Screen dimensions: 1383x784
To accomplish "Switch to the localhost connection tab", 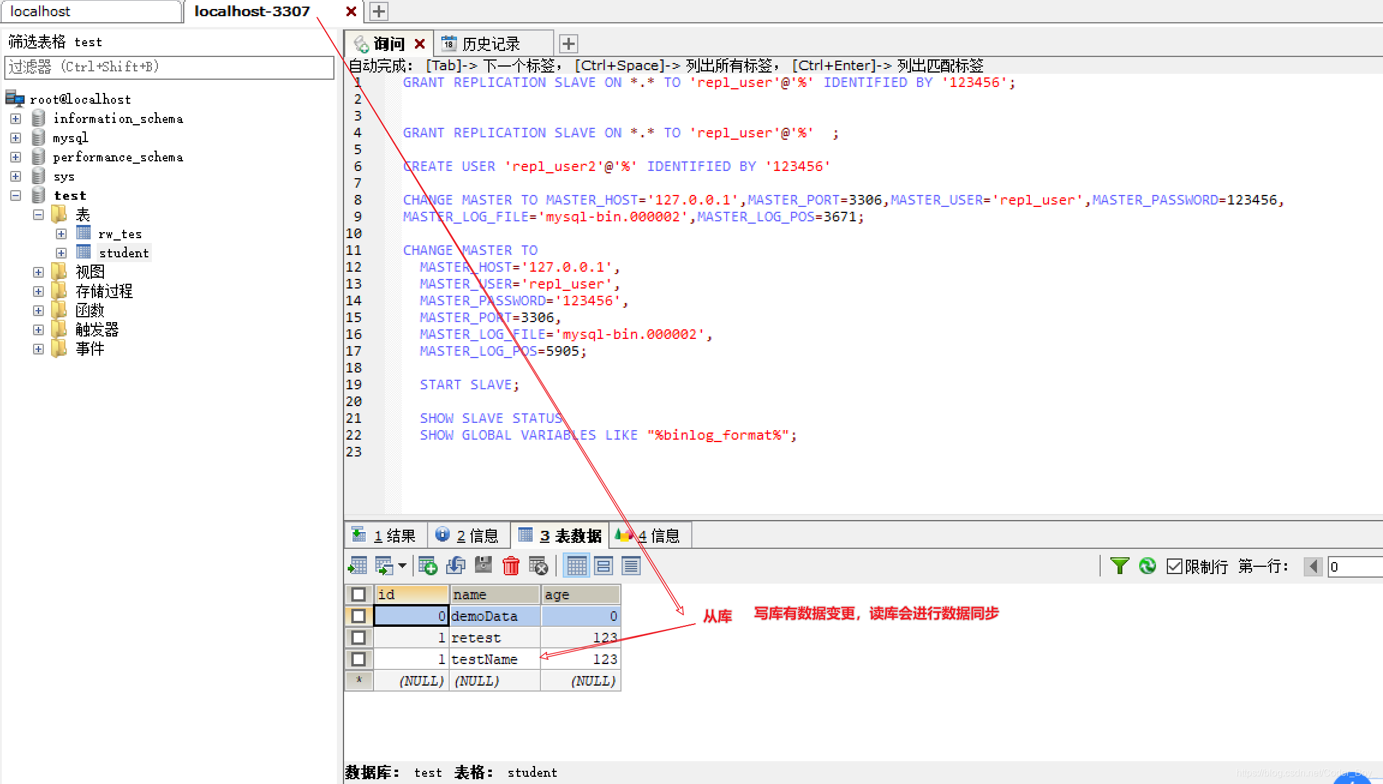I will [x=90, y=11].
